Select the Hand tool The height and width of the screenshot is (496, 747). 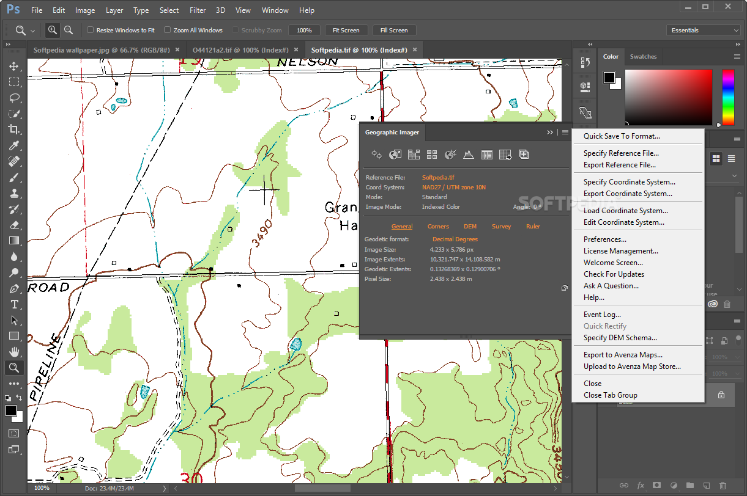(13, 352)
